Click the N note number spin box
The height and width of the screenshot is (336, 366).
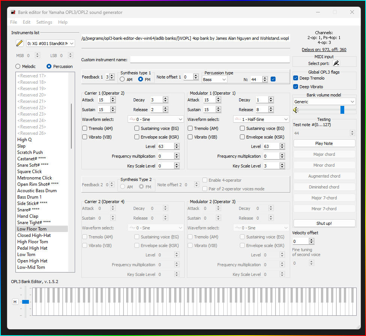259,79
